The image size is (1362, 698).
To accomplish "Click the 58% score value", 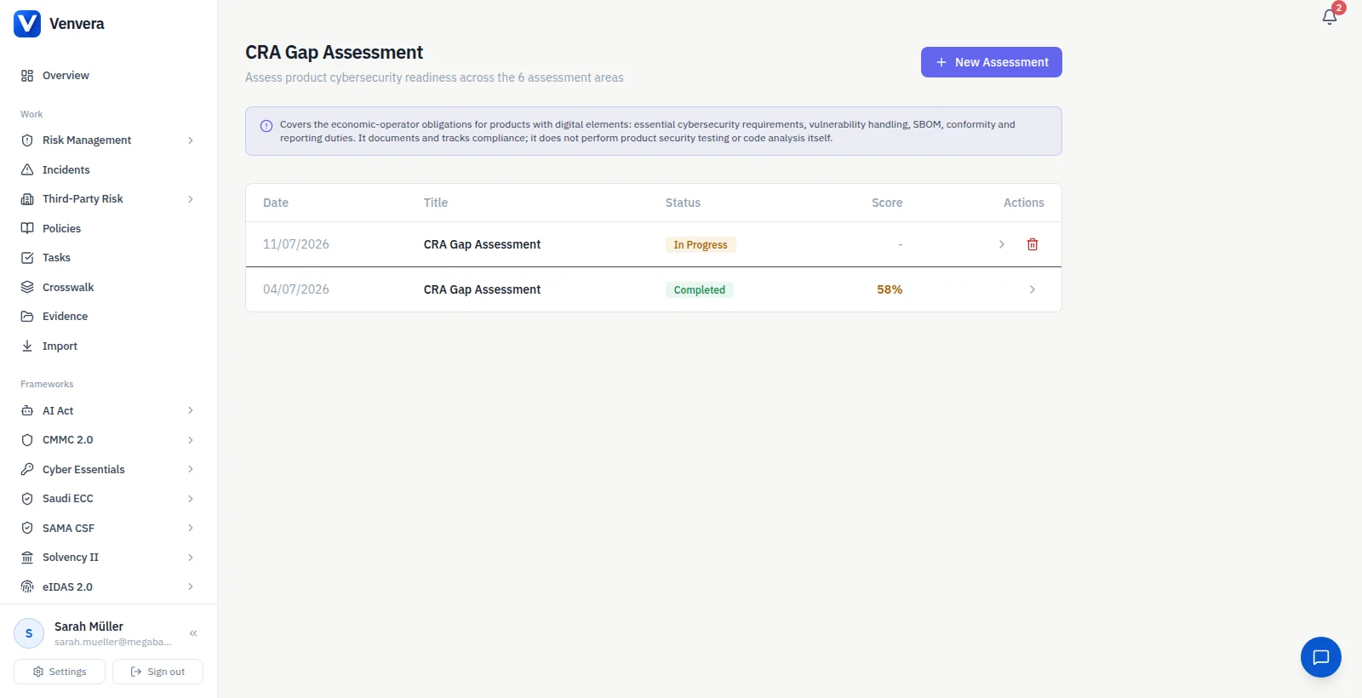I will [x=890, y=289].
